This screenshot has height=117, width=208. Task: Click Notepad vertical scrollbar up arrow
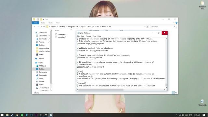click(166, 39)
